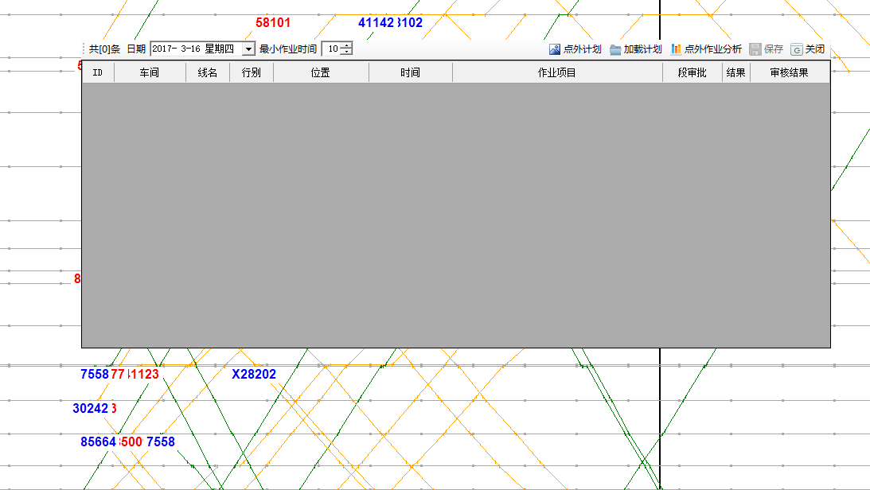Click the 点外计划 picture icon
Viewport: 870px width, 490px height.
click(554, 49)
